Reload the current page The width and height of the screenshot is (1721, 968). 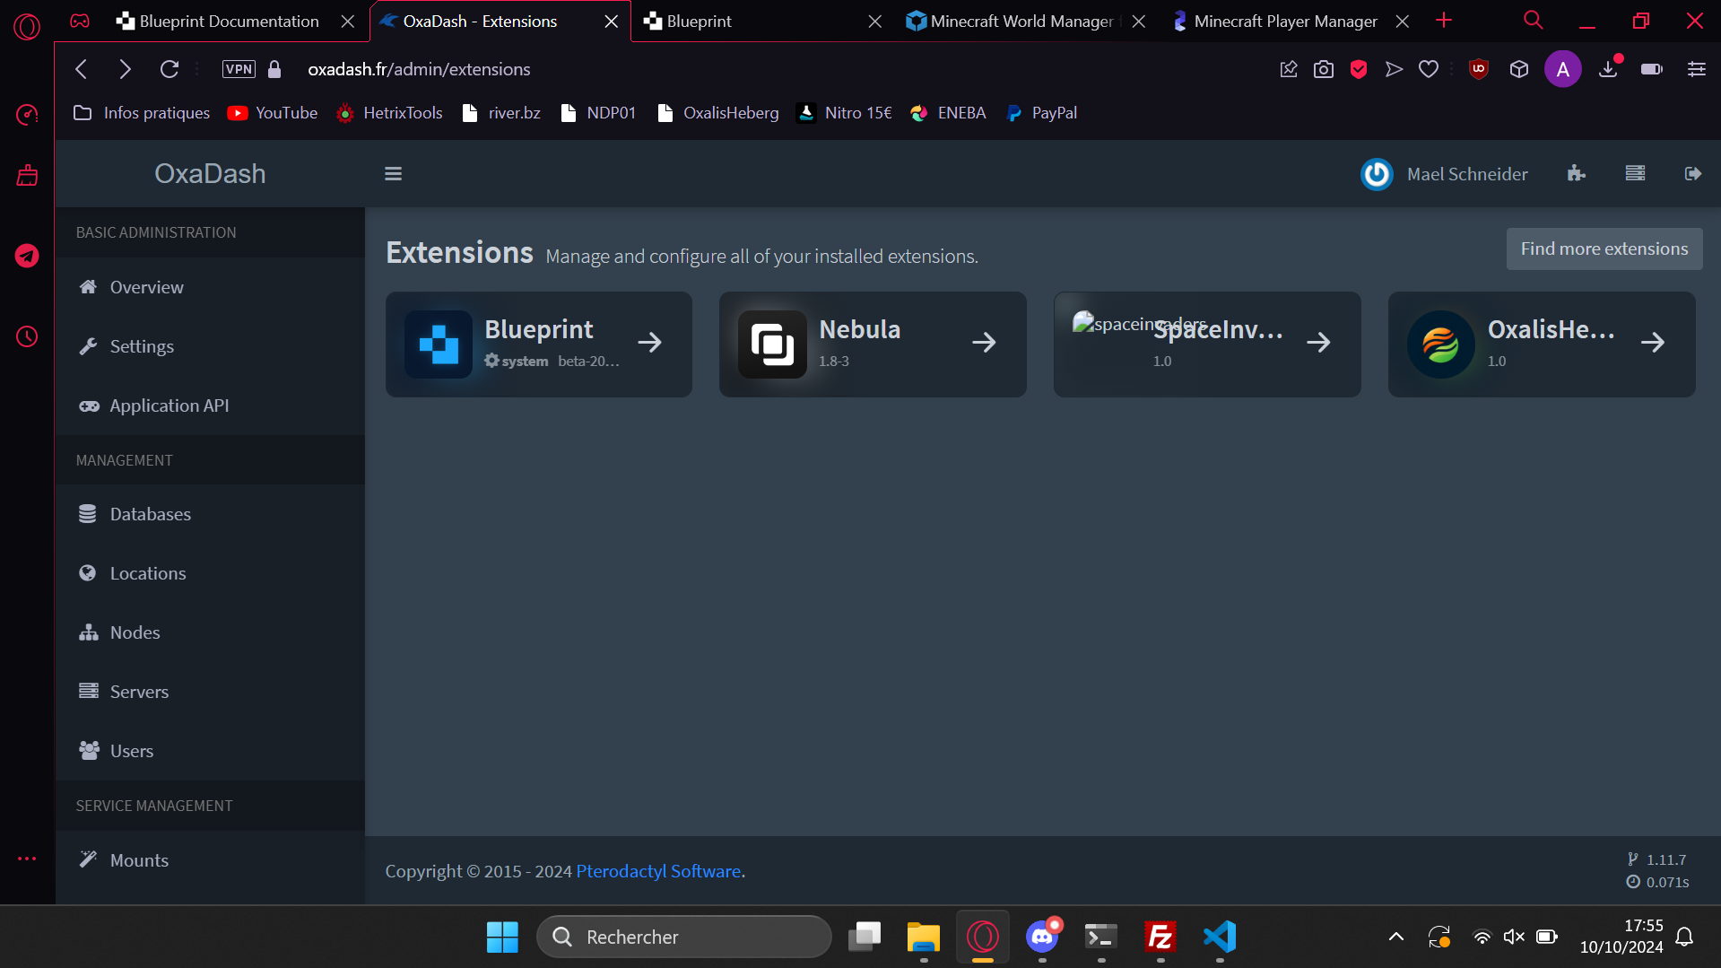point(169,69)
